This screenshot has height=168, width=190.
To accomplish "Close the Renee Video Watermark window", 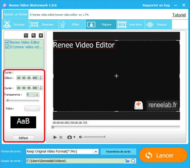I will coord(184,5).
